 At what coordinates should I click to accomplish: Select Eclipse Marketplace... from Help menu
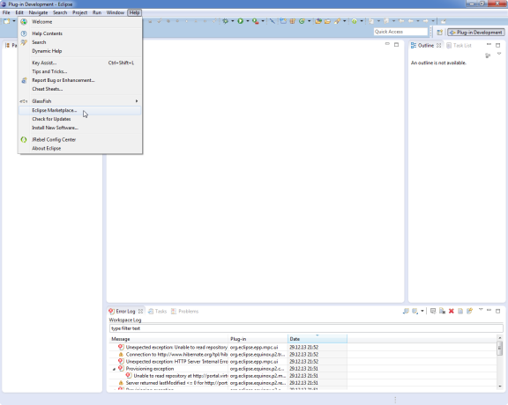[x=80, y=110]
